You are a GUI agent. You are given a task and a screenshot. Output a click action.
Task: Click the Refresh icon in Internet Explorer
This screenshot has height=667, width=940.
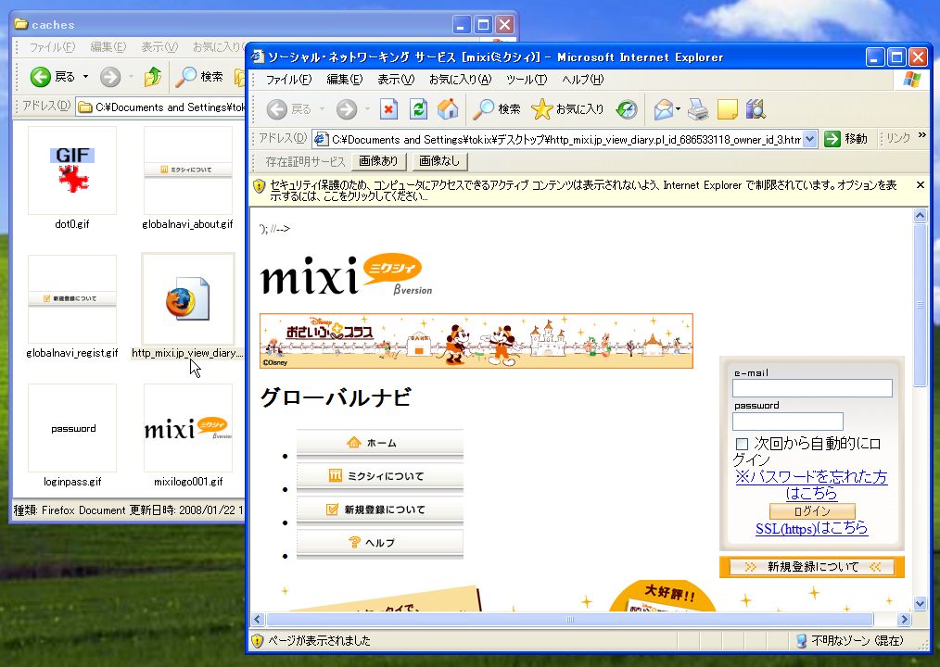coord(418,109)
